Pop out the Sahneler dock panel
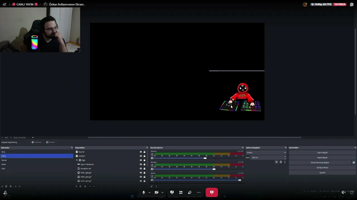This screenshot has height=200, width=357. [72, 148]
